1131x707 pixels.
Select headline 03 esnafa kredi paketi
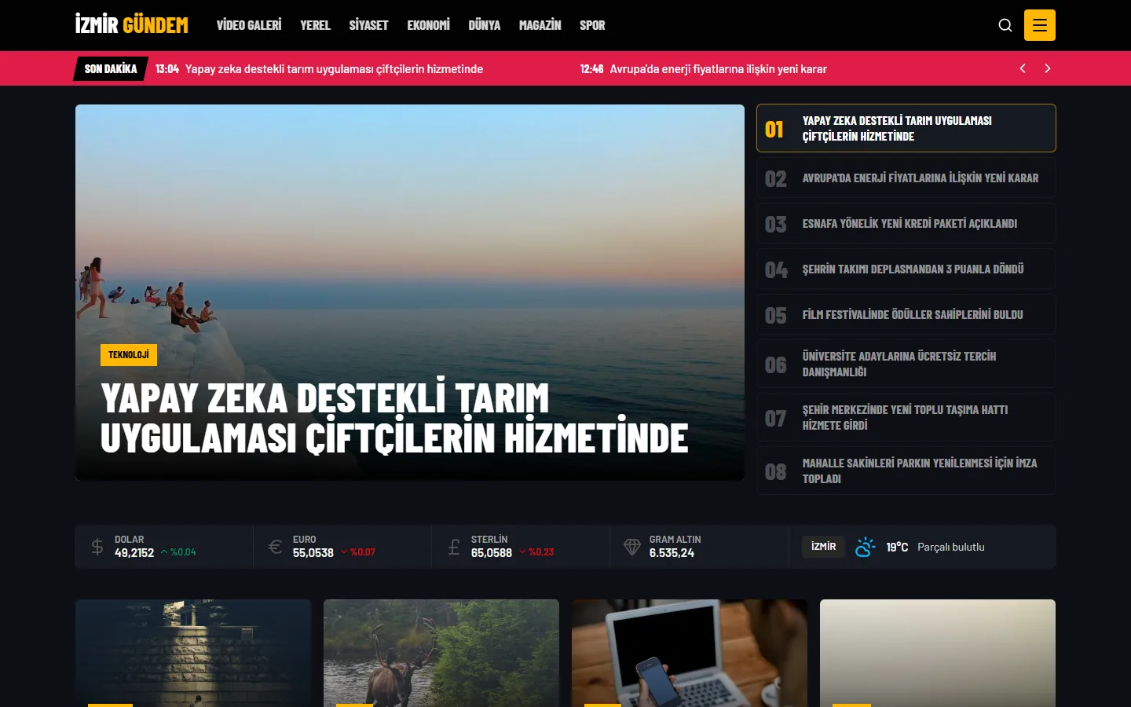906,224
